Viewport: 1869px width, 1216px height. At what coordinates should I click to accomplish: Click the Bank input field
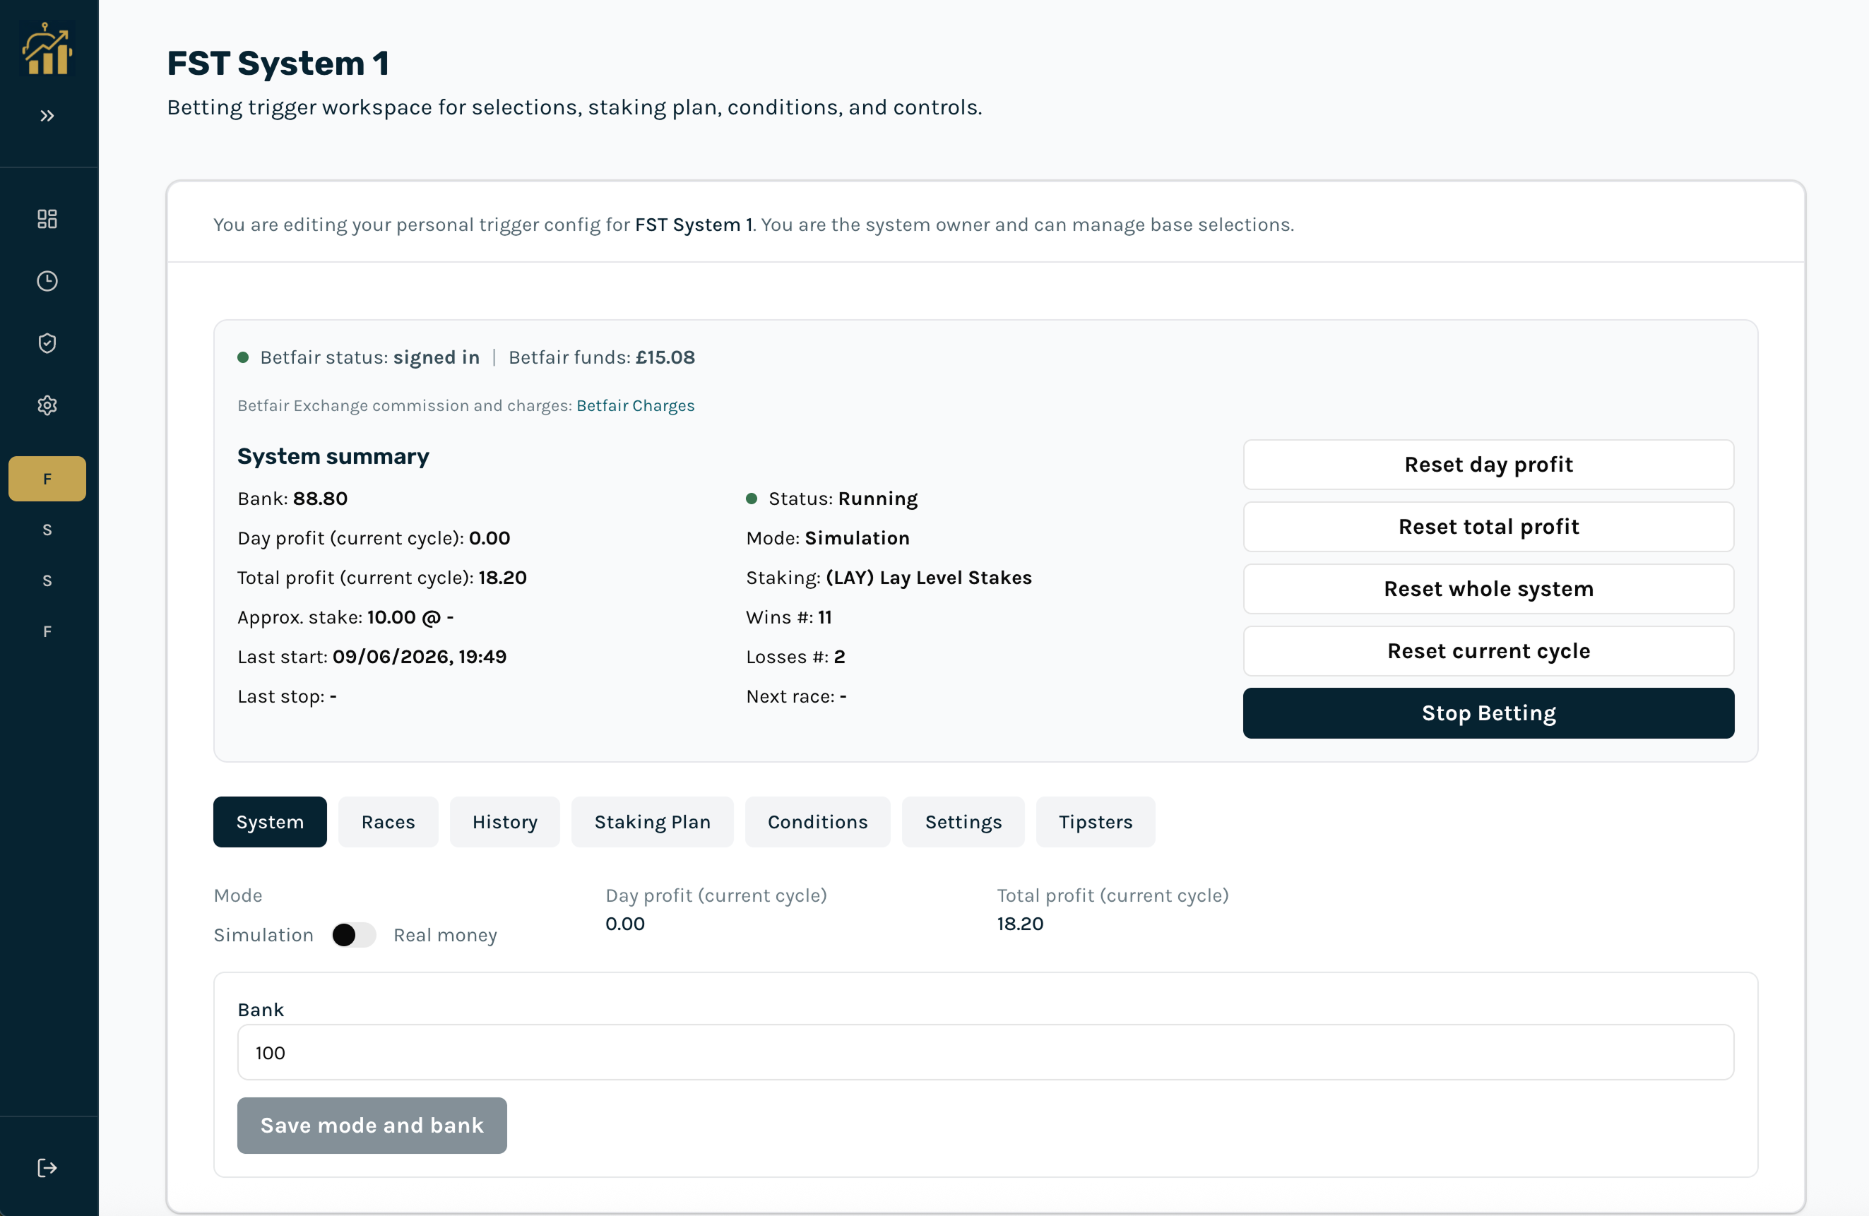[985, 1052]
